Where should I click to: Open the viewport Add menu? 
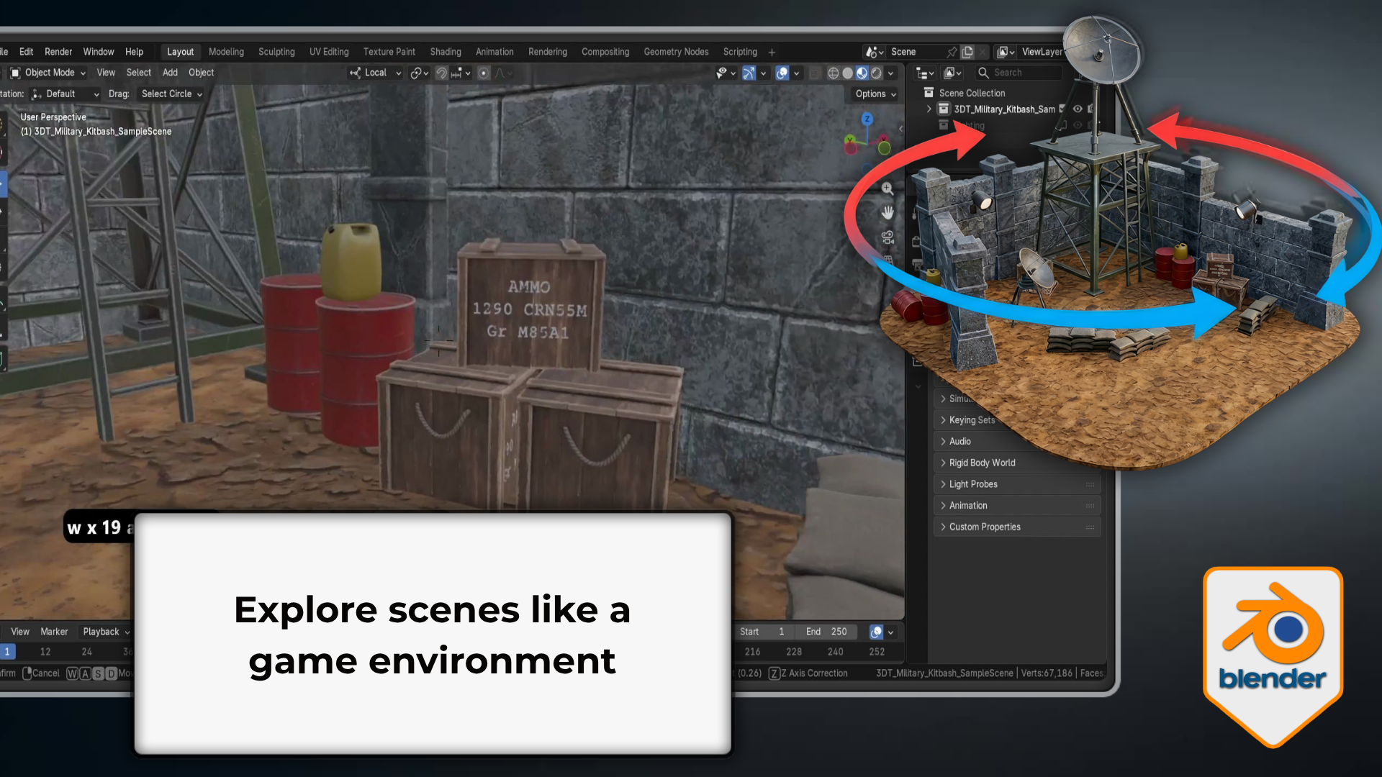tap(170, 73)
